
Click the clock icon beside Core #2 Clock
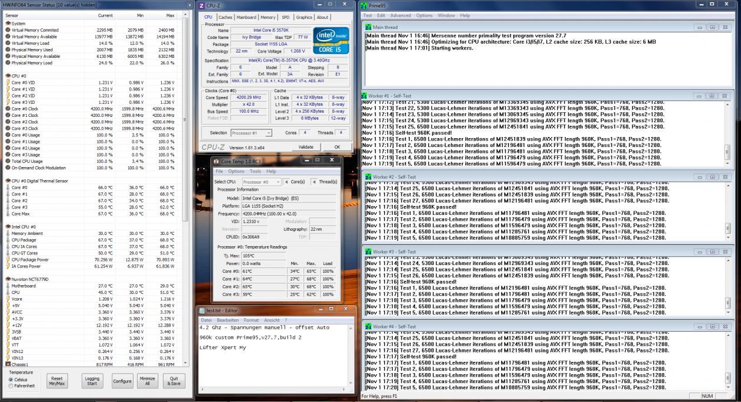(x=8, y=122)
